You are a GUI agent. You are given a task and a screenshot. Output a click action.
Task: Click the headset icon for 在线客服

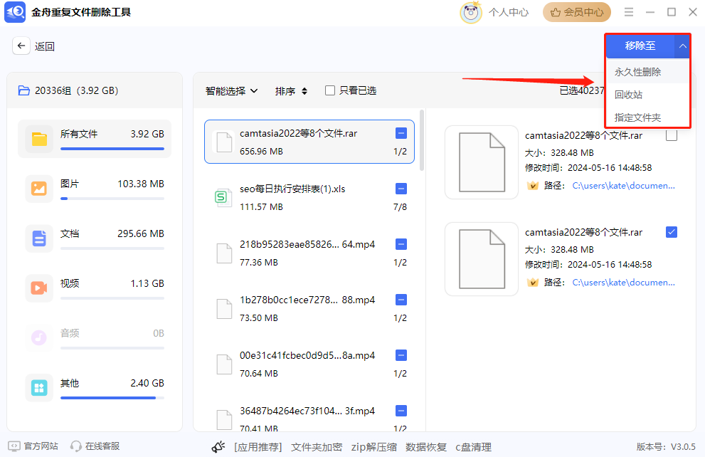coord(76,446)
